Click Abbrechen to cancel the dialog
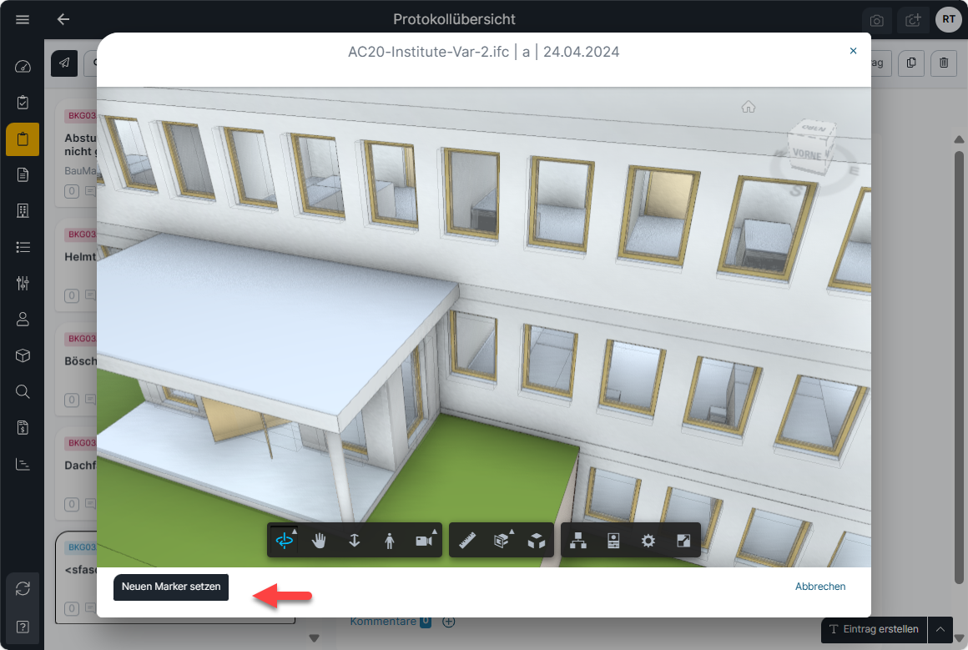 (819, 587)
